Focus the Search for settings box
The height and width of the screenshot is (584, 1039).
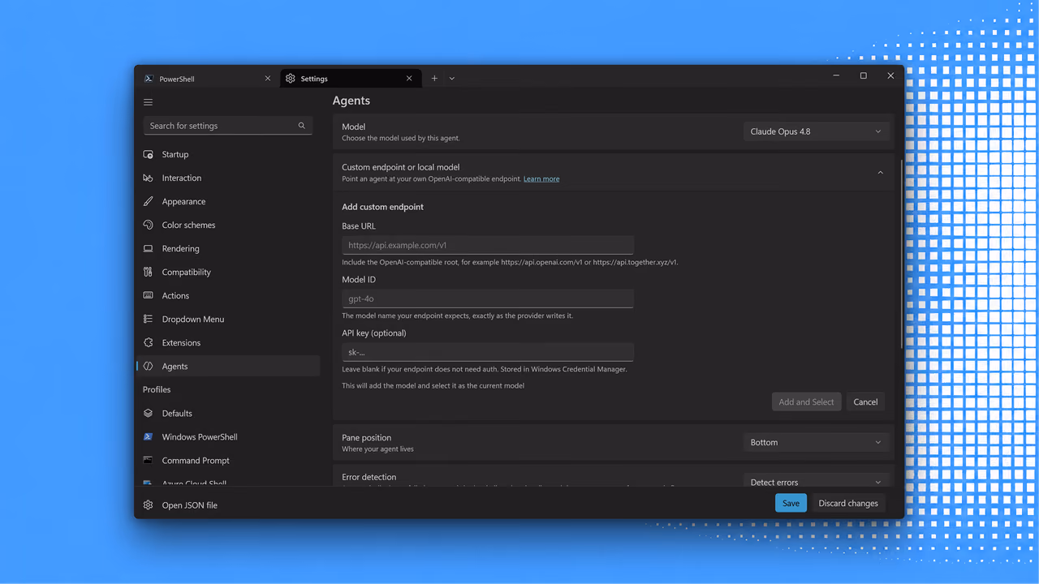pyautogui.click(x=227, y=126)
